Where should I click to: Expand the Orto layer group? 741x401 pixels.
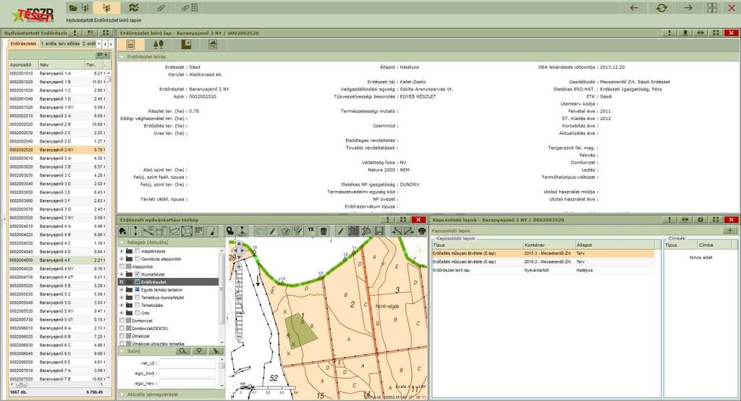[x=122, y=313]
